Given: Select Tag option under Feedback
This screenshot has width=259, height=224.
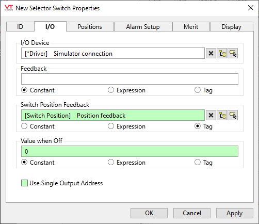Looking at the screenshot, I should [203, 90].
